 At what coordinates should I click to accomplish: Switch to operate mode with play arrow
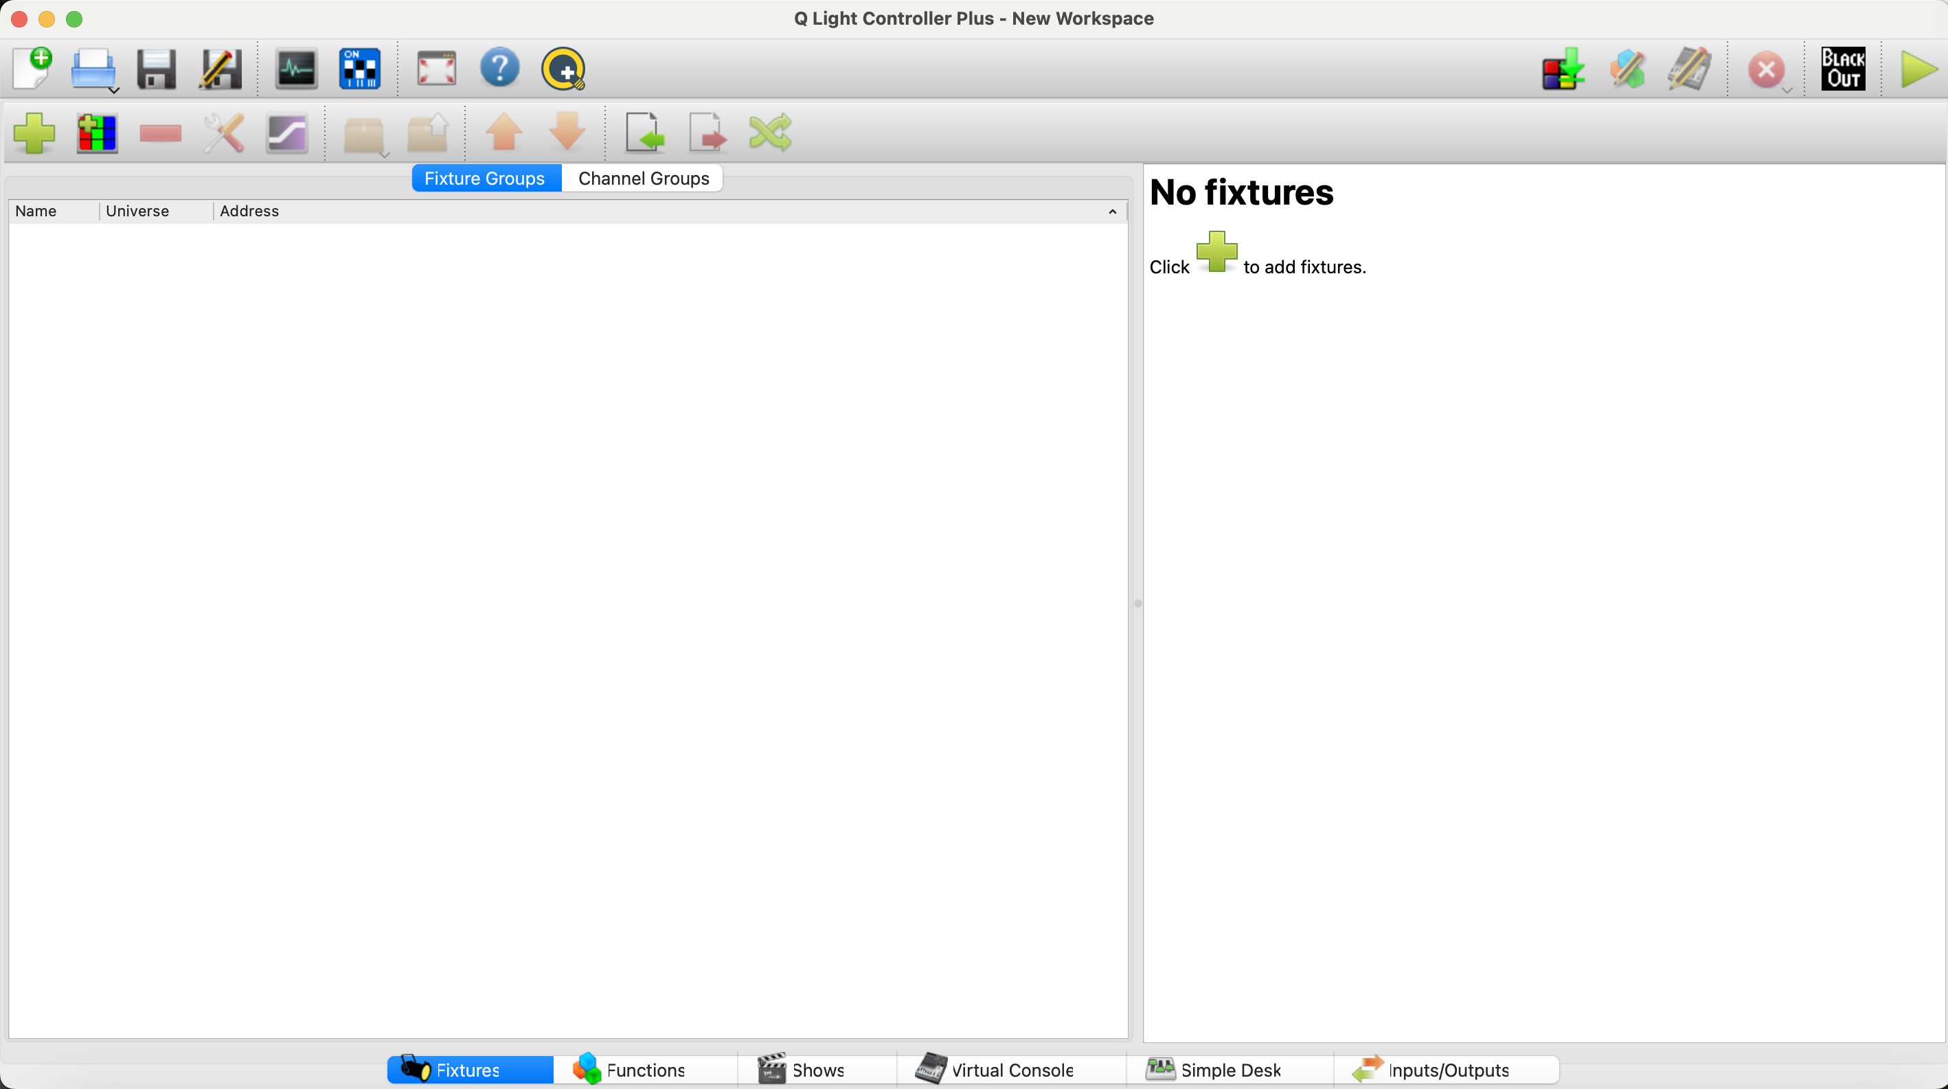coord(1918,69)
